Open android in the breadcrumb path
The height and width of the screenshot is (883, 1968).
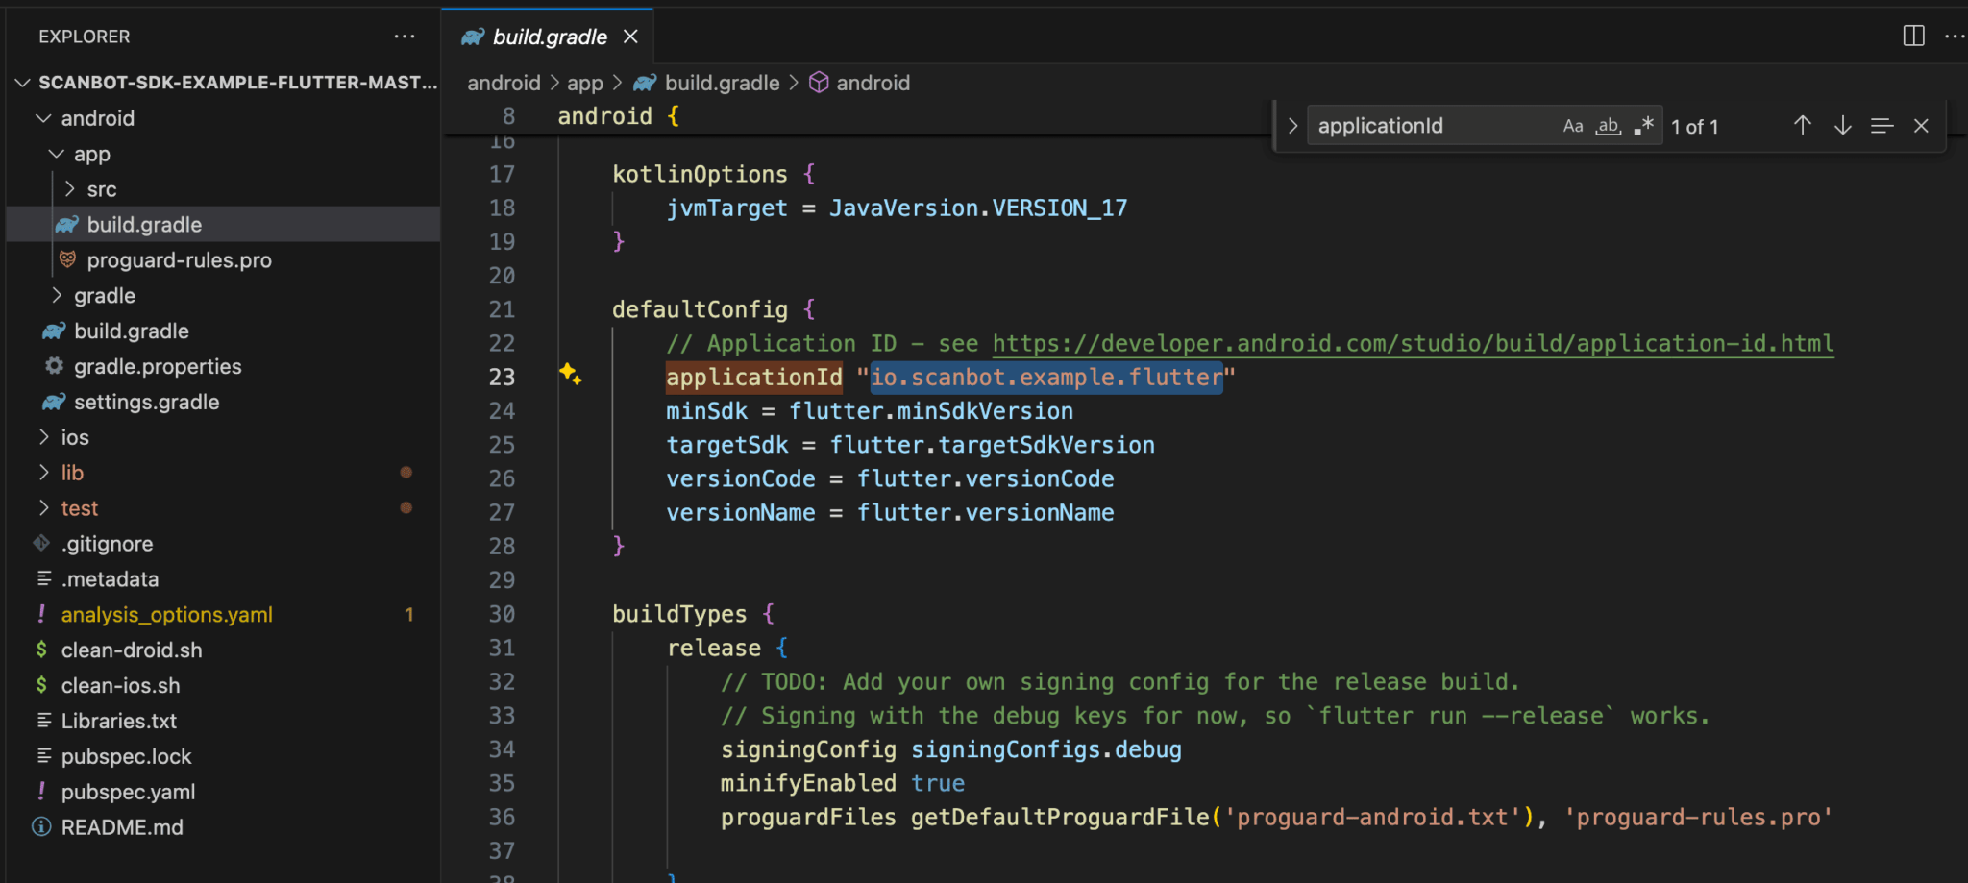coord(504,83)
